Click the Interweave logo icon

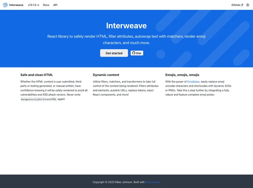[x=5, y=5]
